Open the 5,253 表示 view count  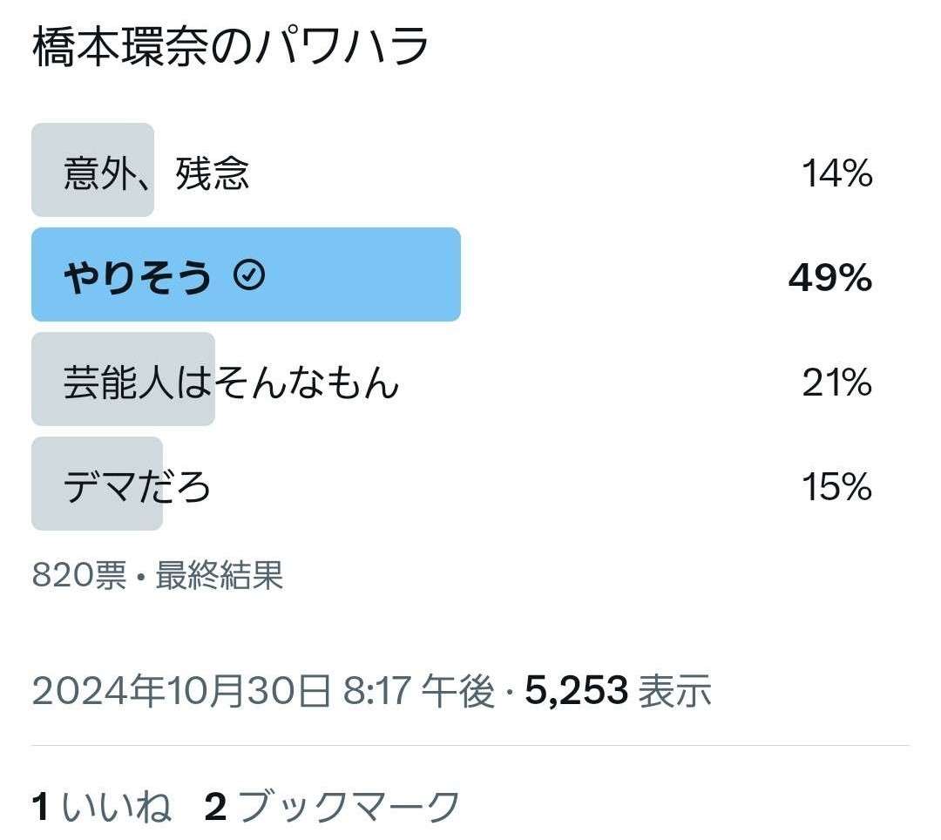pyautogui.click(x=618, y=691)
